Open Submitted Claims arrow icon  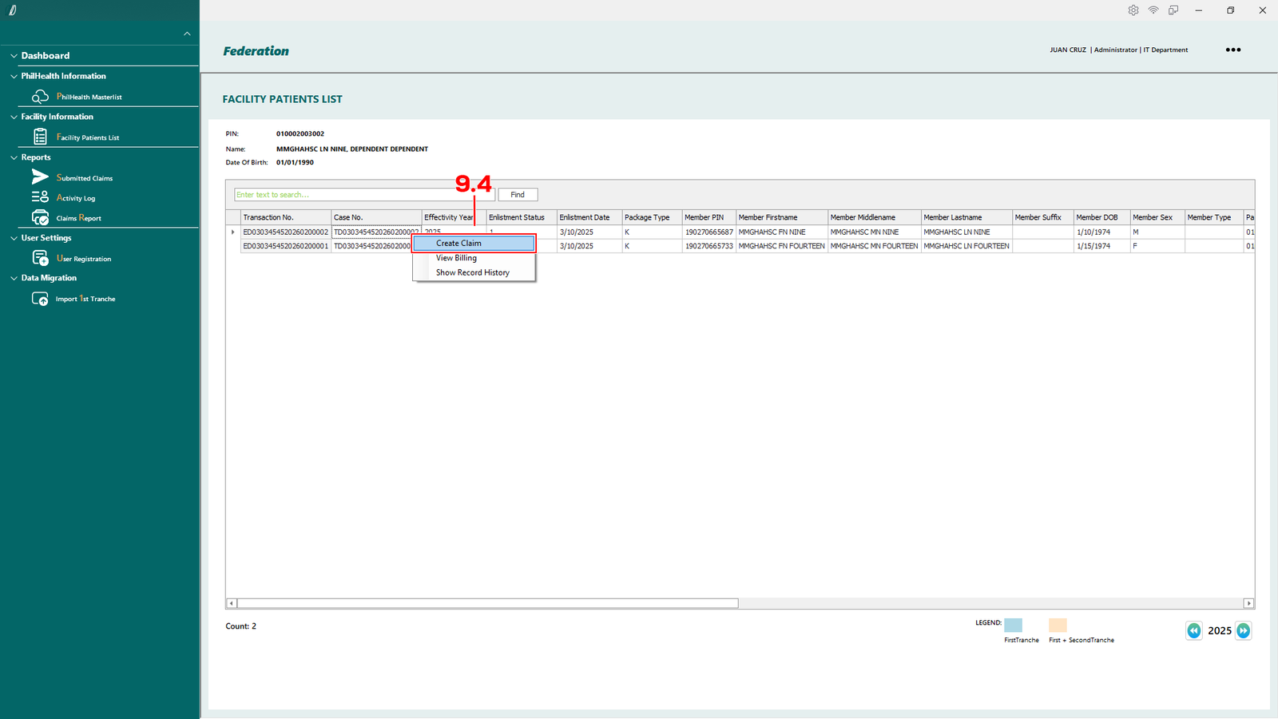click(40, 177)
